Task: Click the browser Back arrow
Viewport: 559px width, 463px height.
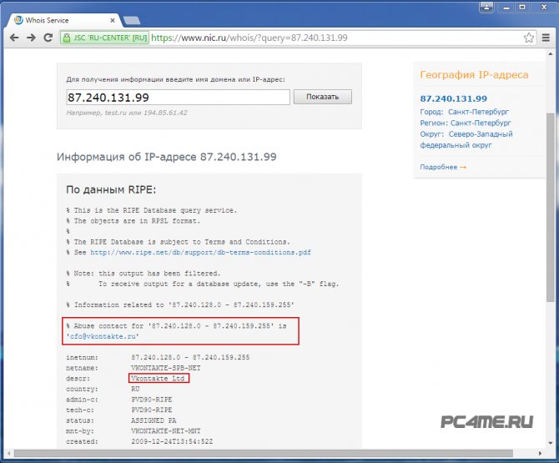Action: tap(13, 38)
